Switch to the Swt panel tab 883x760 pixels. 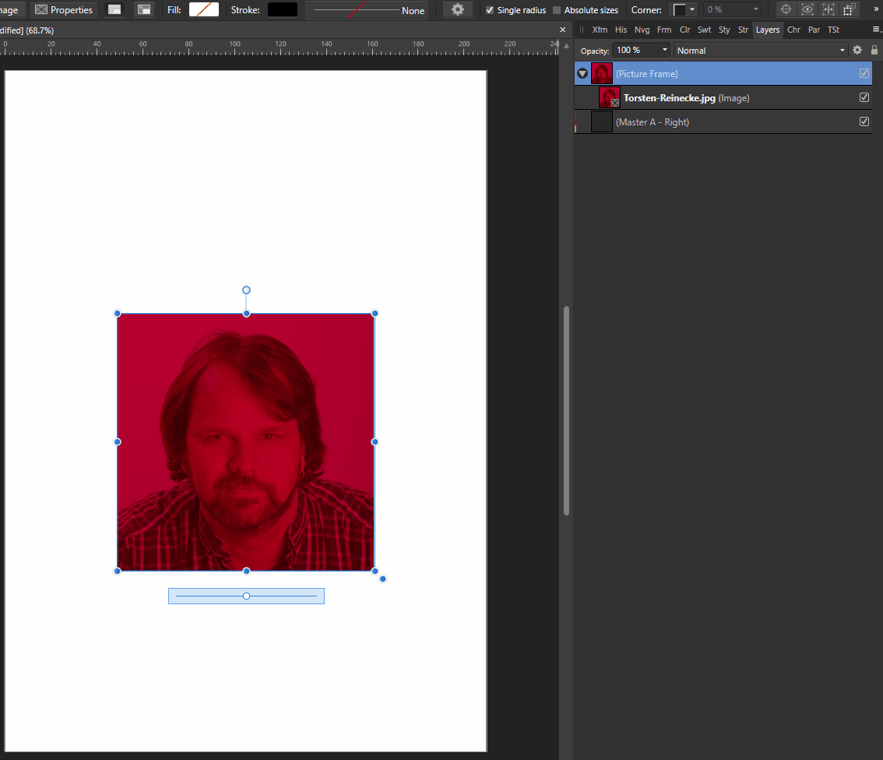click(704, 30)
